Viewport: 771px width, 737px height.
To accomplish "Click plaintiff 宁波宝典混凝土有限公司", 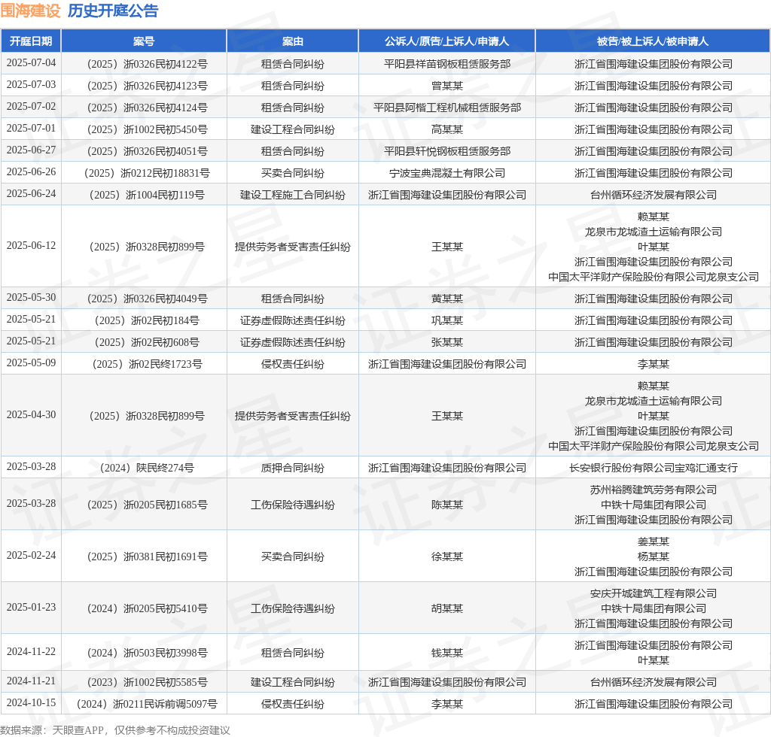I will (x=447, y=173).
